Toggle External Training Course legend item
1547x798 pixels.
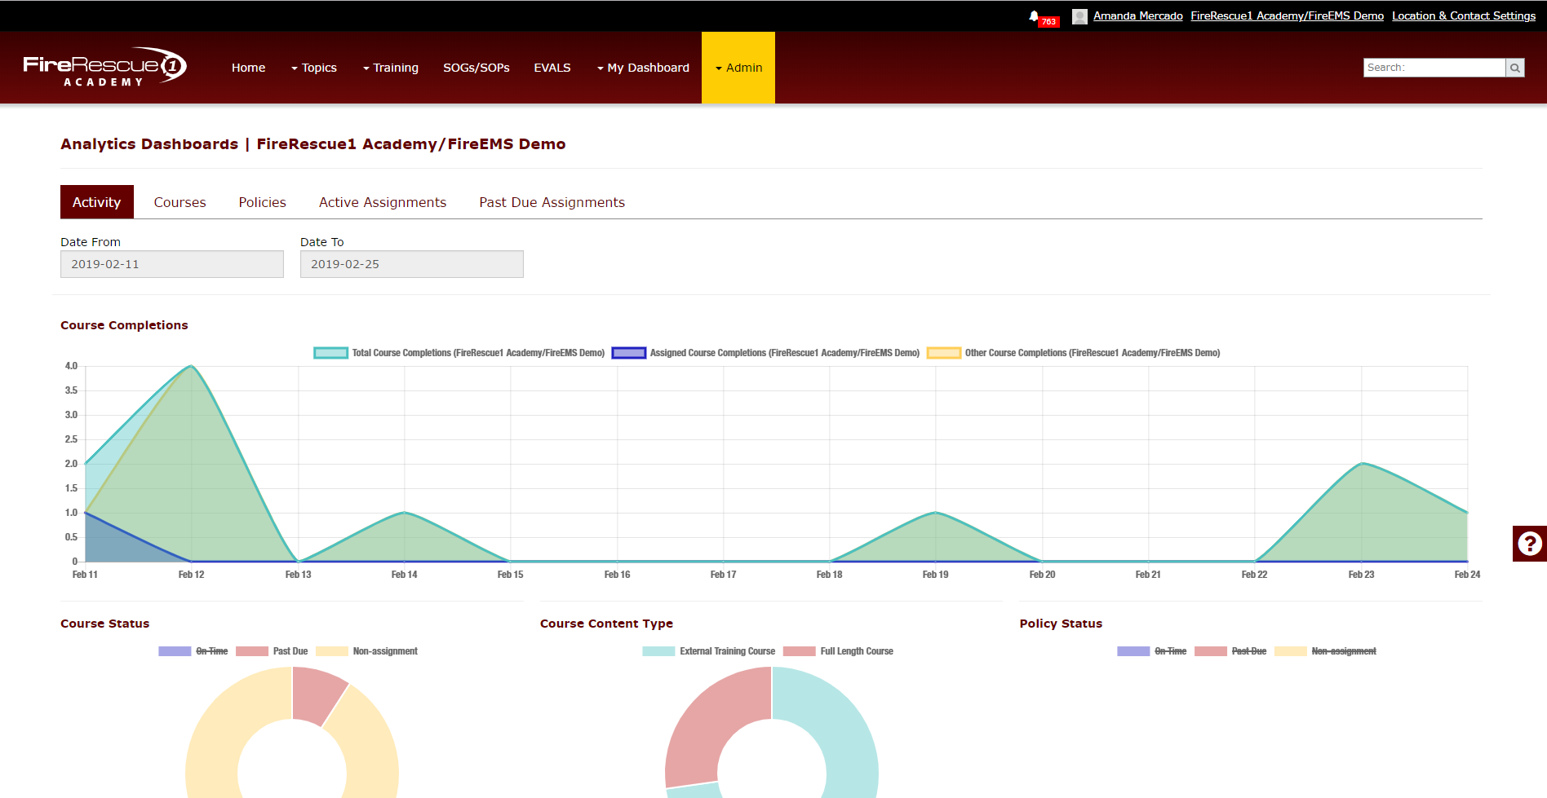(x=708, y=651)
